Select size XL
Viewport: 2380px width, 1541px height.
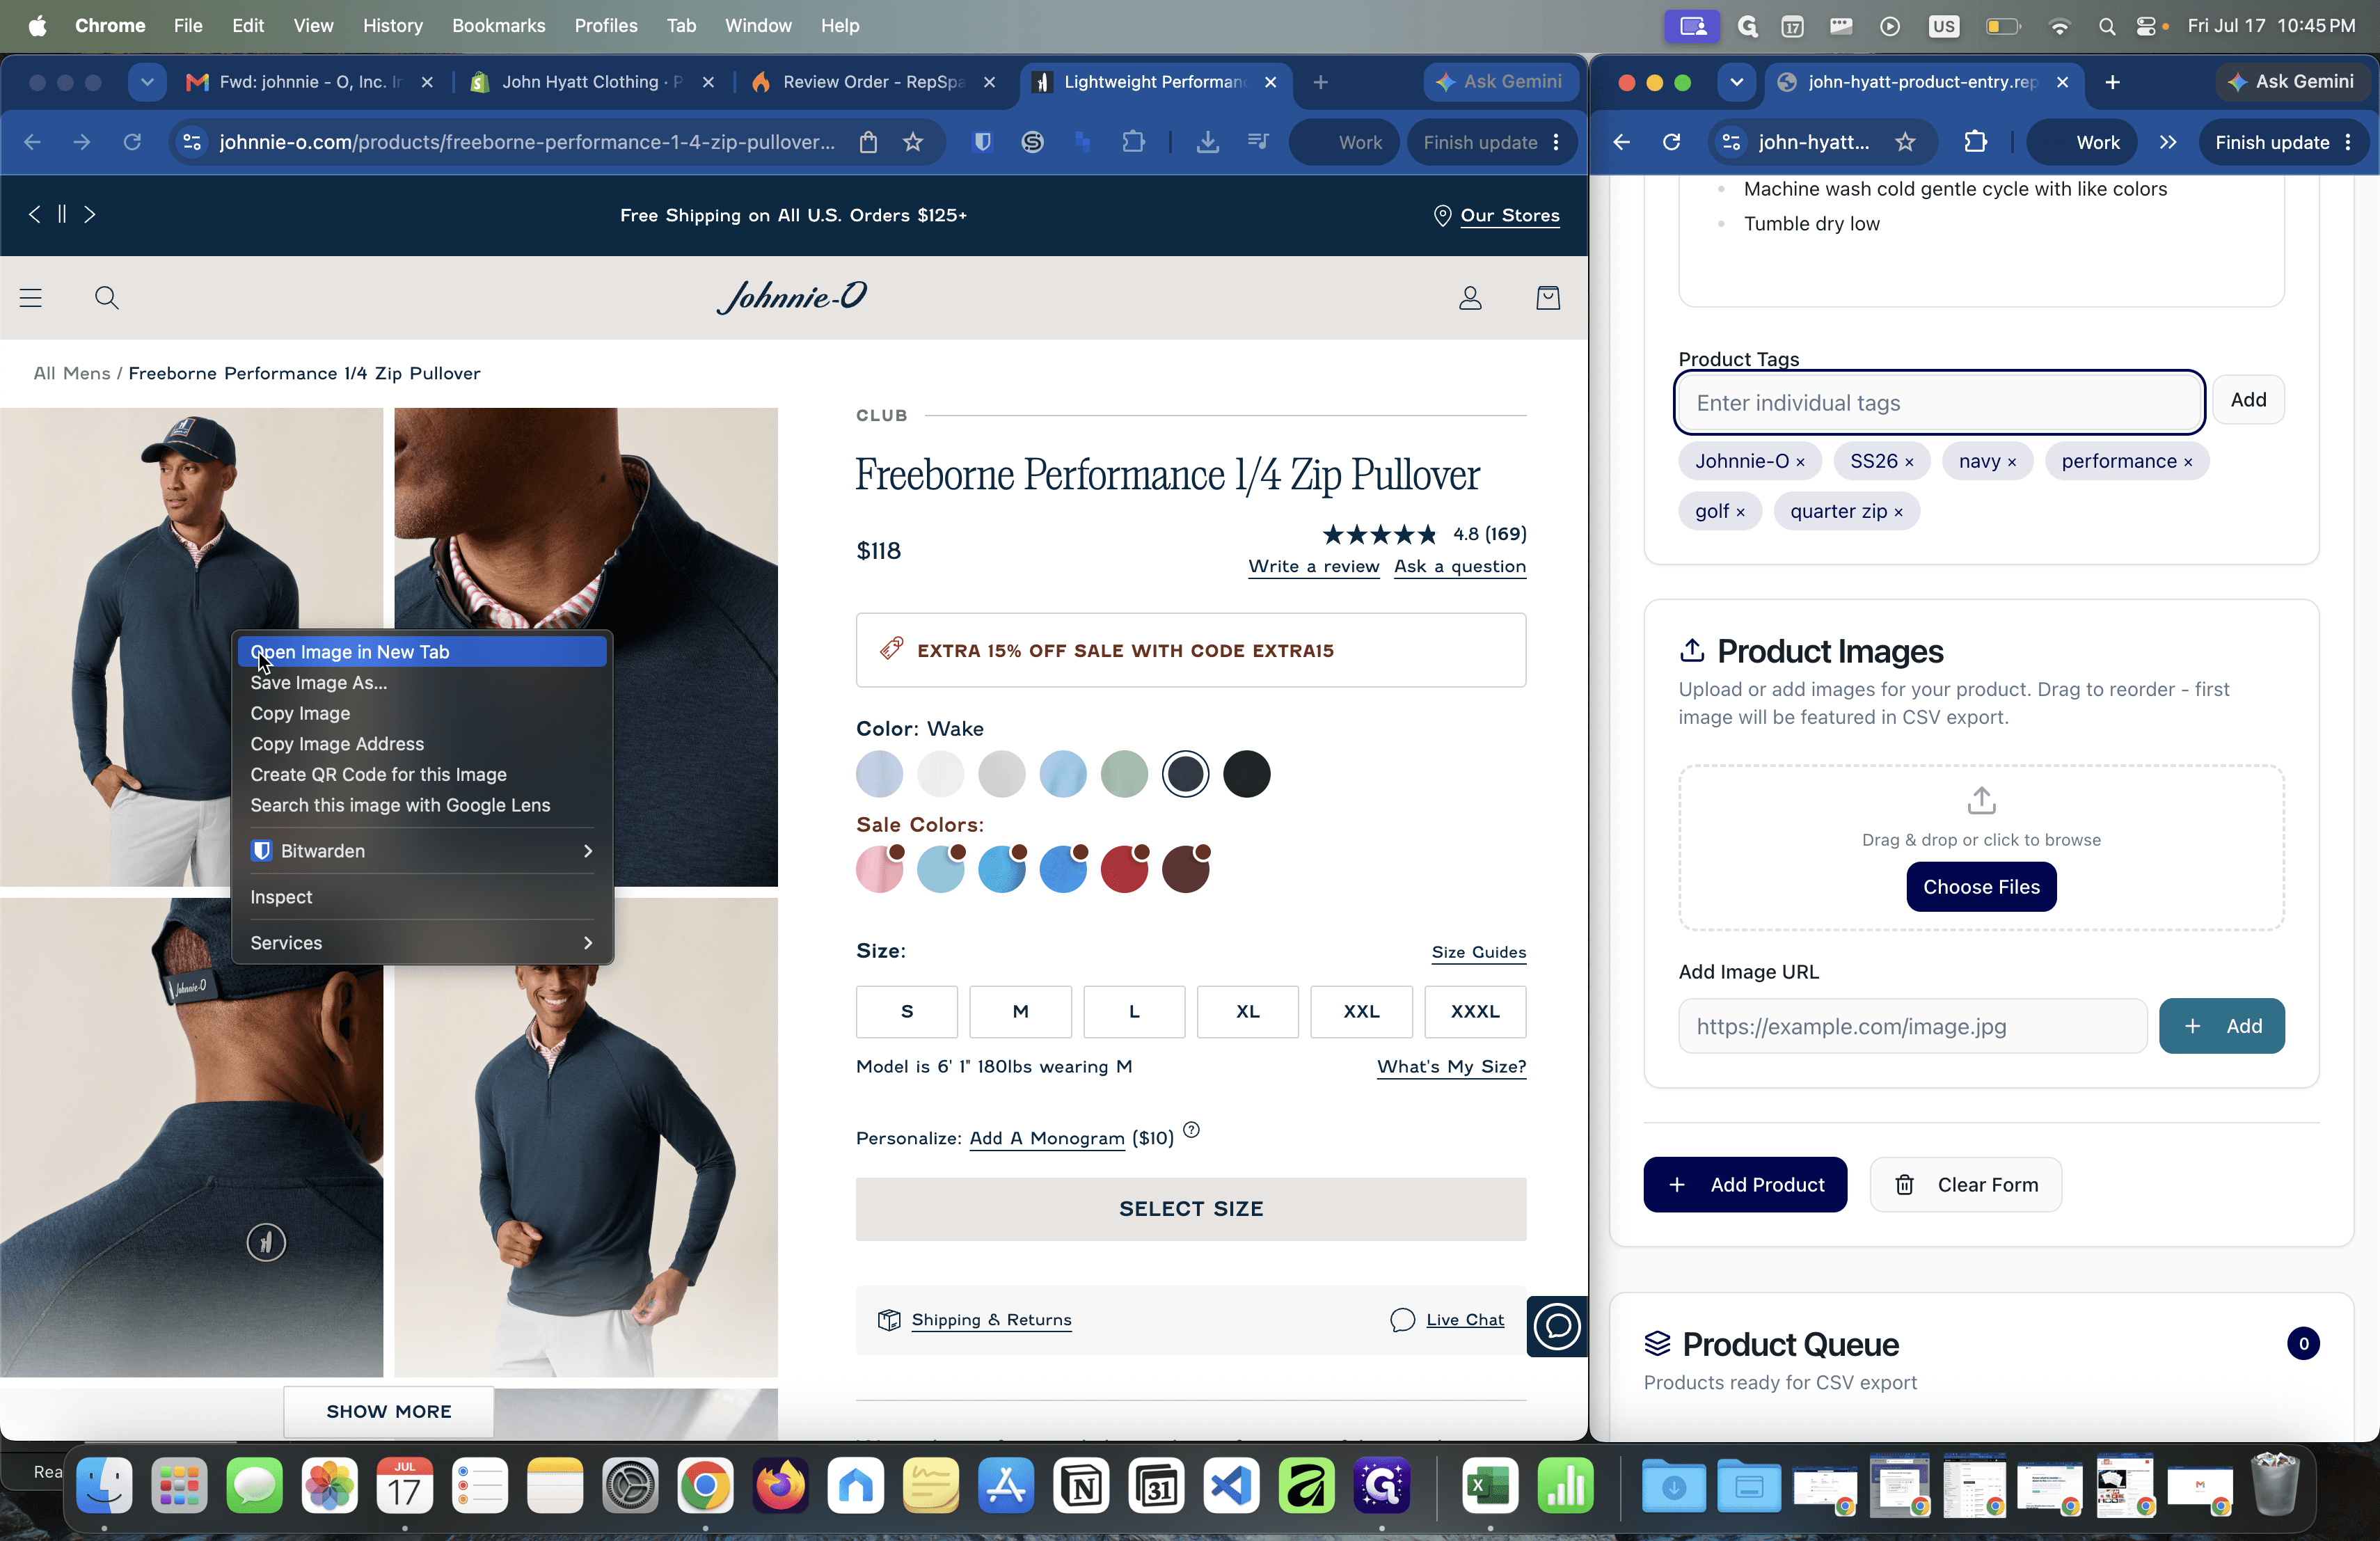click(1247, 1011)
